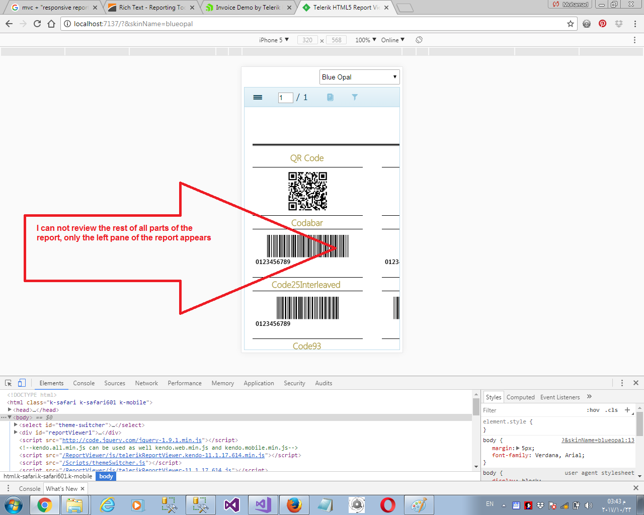Switch to the Sources tab
644x515 pixels.
point(115,383)
